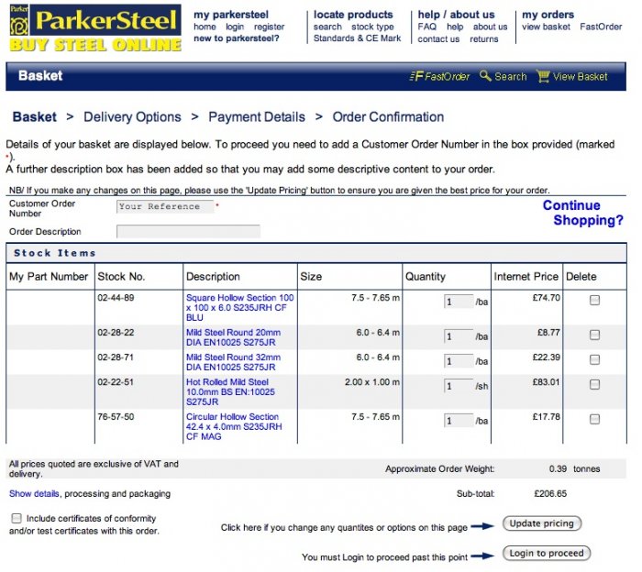Image resolution: width=642 pixels, height=572 pixels.
Task: Select the Basket breadcrumb step
Action: pos(35,117)
